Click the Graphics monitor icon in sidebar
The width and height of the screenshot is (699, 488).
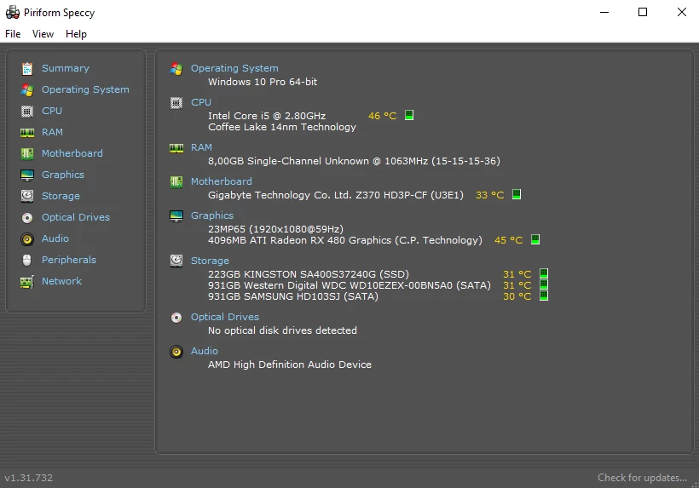coord(27,175)
